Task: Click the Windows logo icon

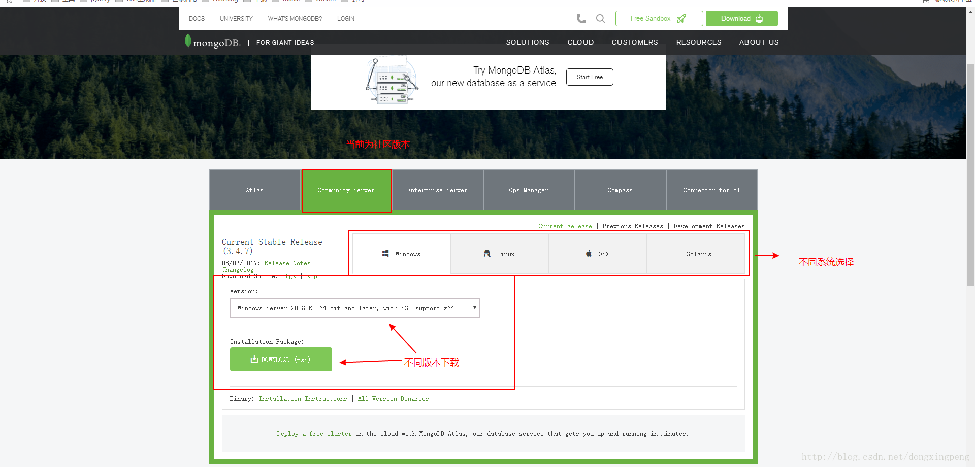Action: click(x=385, y=254)
